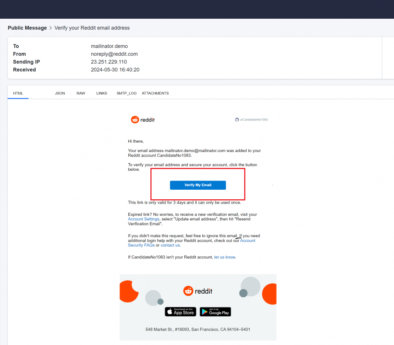
Task: Select the LINKS tab
Action: tap(101, 93)
